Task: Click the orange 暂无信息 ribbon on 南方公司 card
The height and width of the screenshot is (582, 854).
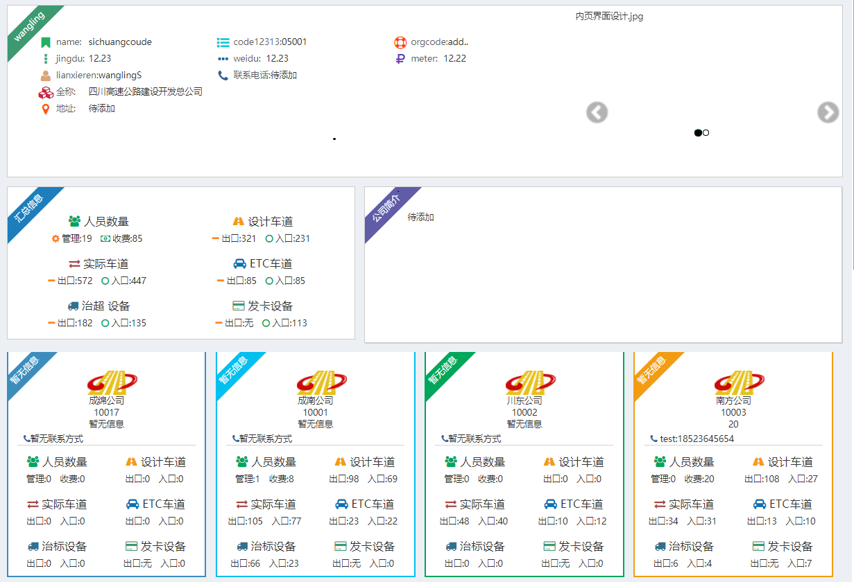Action: [652, 370]
